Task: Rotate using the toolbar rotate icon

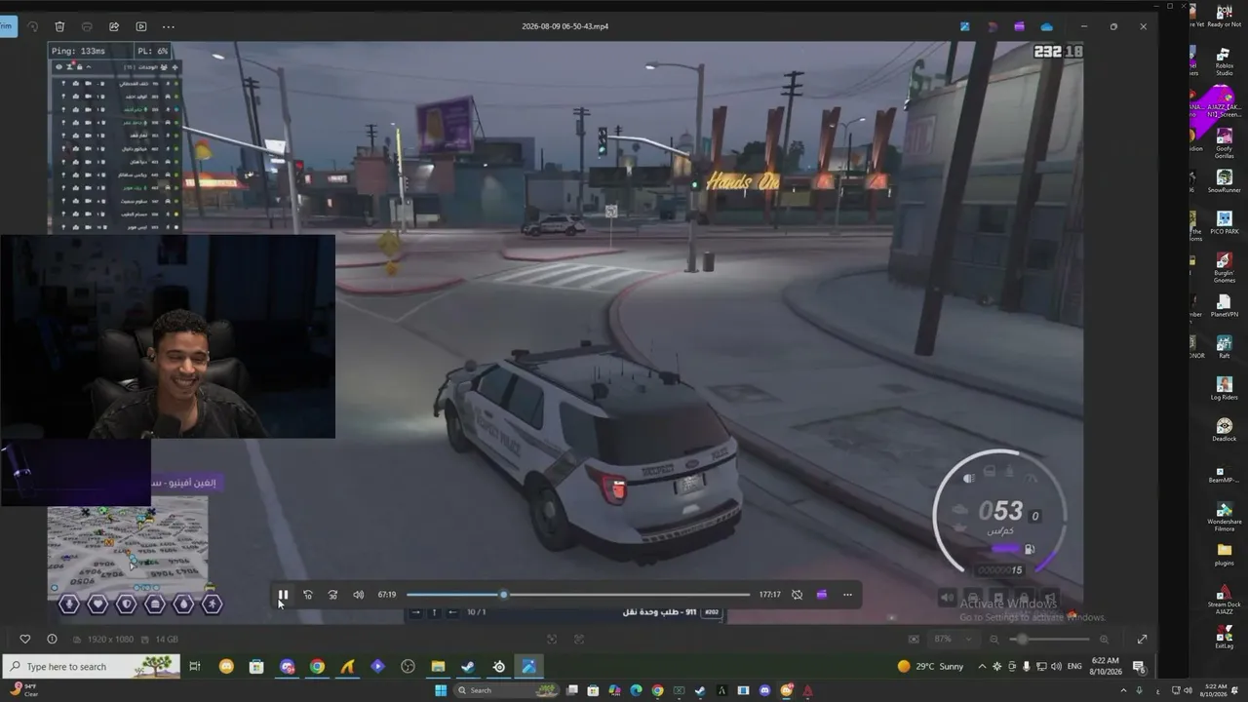Action: (x=32, y=26)
